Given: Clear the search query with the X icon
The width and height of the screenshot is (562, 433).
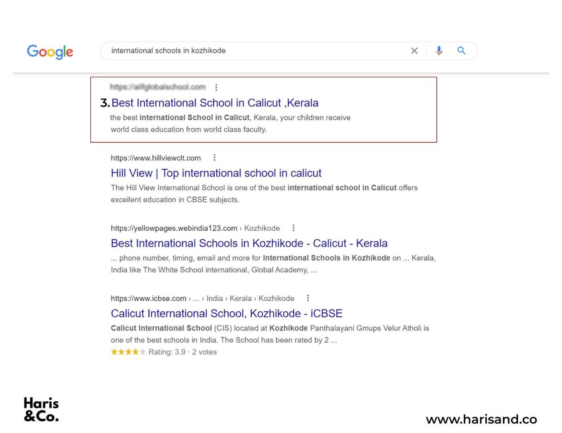Looking at the screenshot, I should coord(414,51).
